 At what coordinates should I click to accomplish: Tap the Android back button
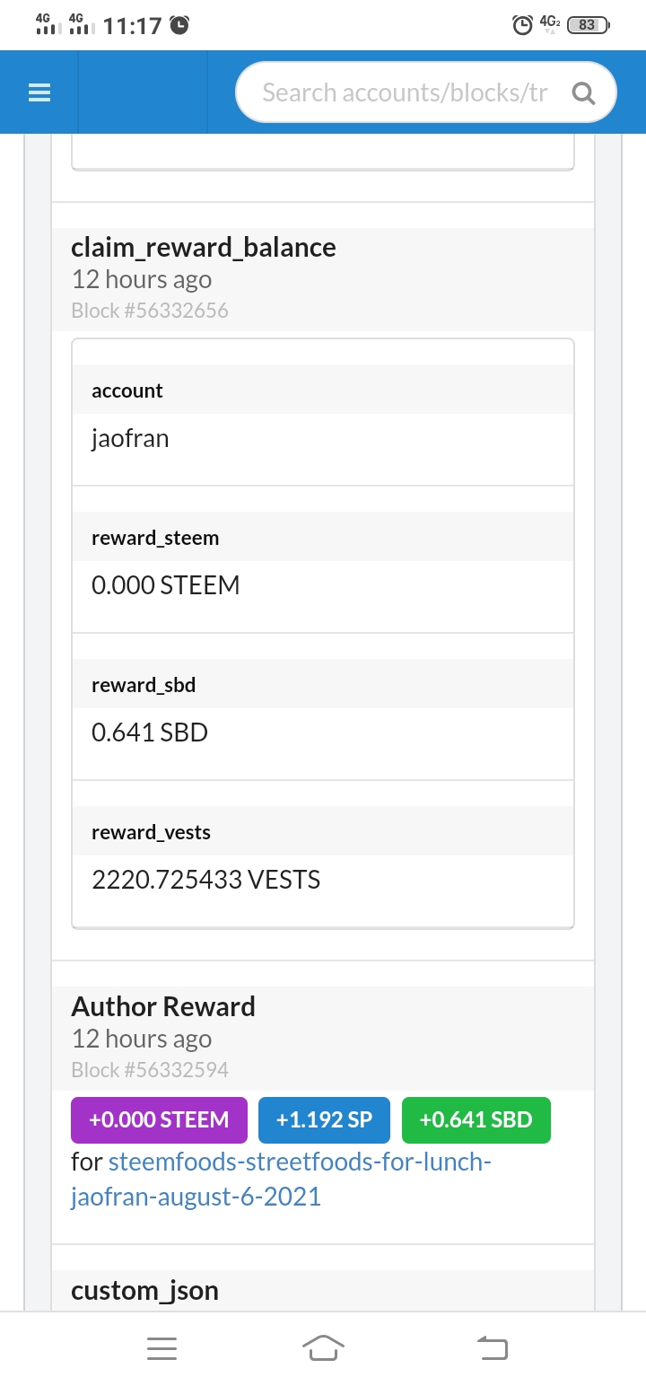[491, 1347]
